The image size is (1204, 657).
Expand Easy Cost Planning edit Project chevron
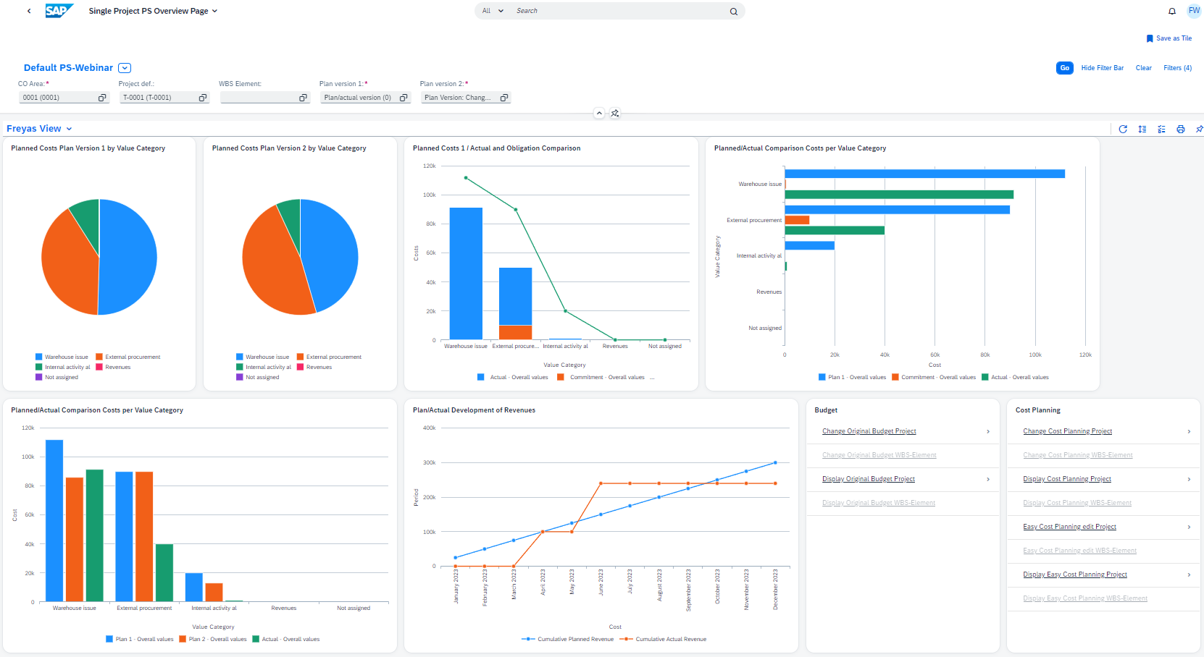pyautogui.click(x=1189, y=527)
